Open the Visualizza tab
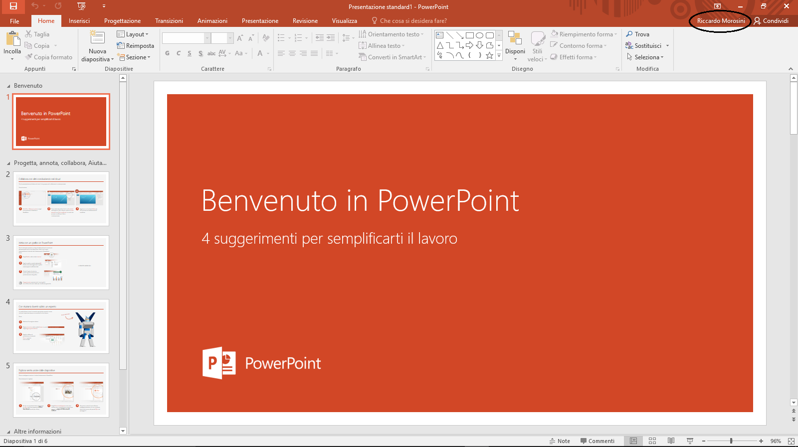This screenshot has height=447, width=798. (x=345, y=21)
